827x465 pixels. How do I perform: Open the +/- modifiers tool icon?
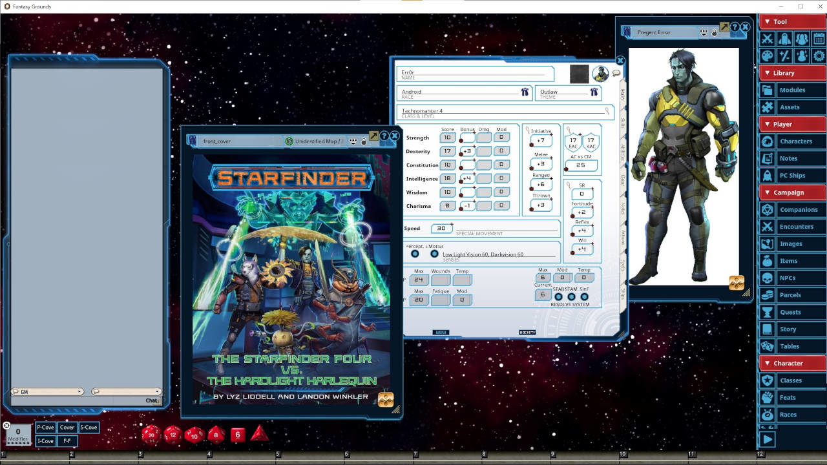(x=783, y=56)
